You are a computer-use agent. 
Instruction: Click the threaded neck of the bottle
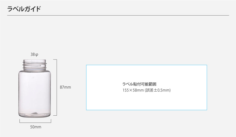tap(35, 65)
